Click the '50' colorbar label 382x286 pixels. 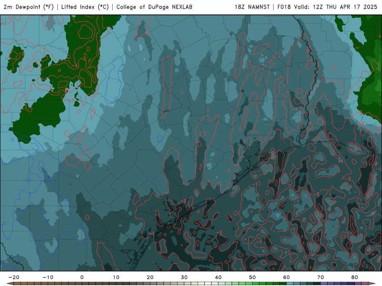point(253,277)
